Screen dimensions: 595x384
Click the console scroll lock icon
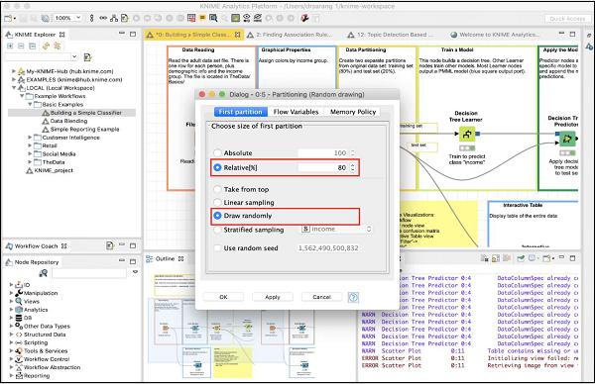tap(496, 258)
